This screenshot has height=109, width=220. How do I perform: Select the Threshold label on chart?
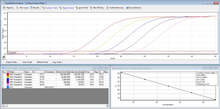pos(12,52)
